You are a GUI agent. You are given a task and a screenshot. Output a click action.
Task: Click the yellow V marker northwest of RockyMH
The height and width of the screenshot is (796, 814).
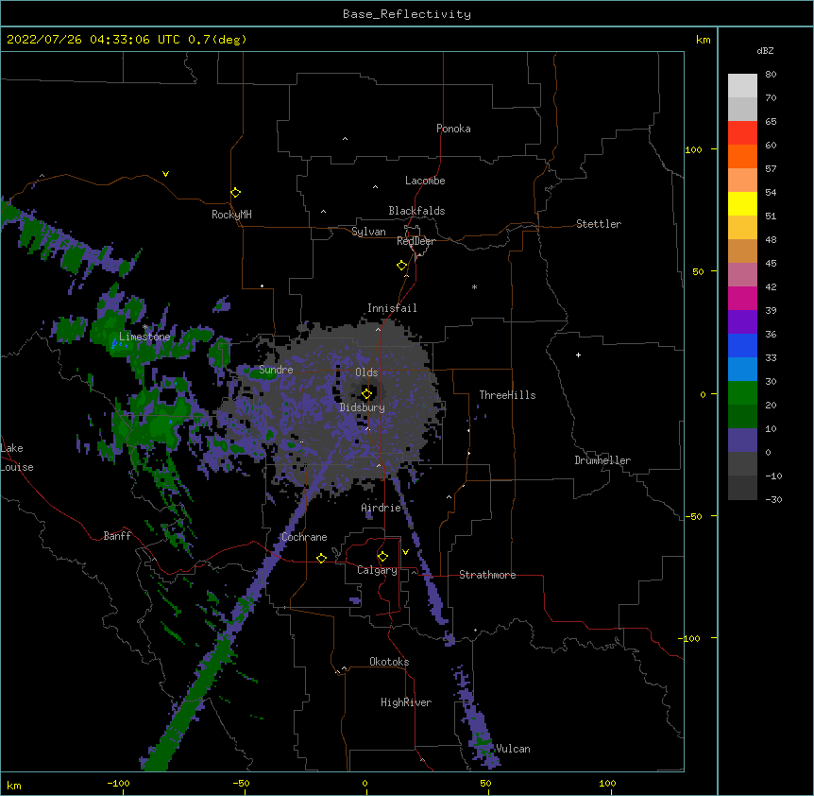165,174
